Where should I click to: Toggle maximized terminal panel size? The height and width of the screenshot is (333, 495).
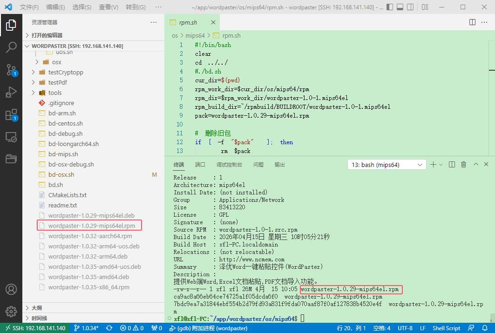[476, 165]
